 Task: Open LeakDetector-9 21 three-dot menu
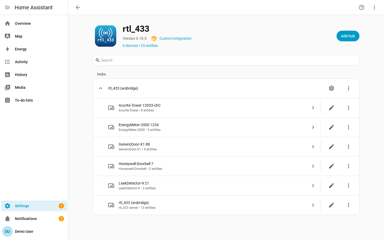click(349, 186)
